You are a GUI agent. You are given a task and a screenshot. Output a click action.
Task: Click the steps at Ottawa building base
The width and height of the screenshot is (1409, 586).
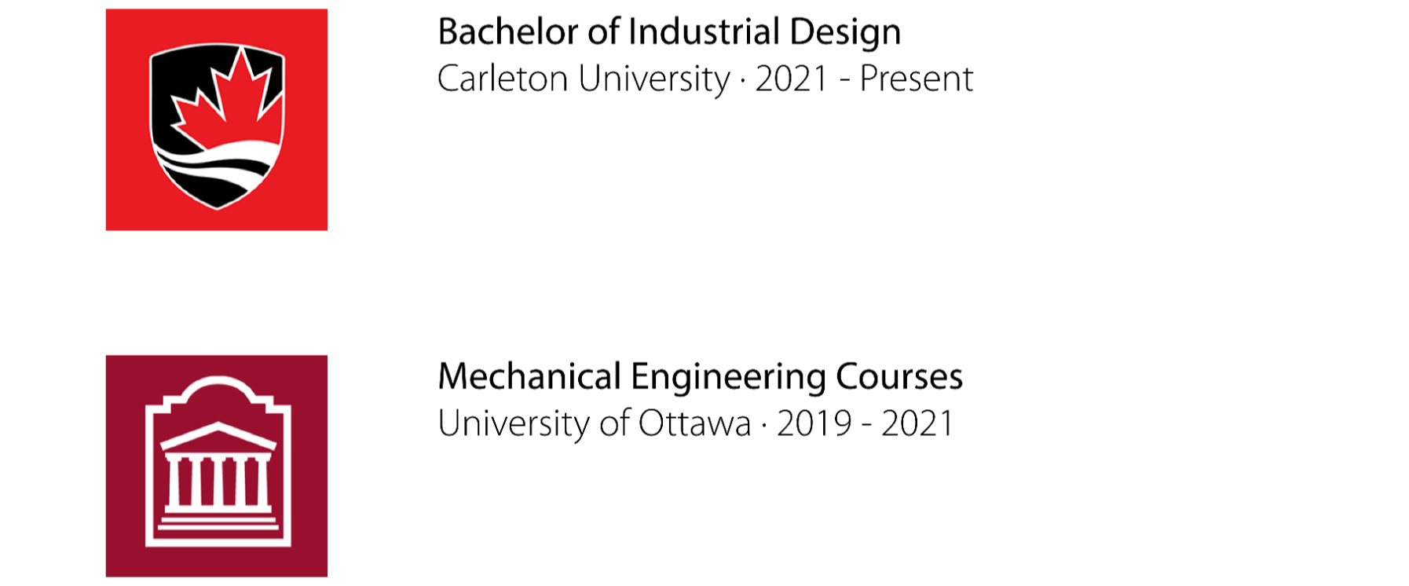[x=218, y=520]
